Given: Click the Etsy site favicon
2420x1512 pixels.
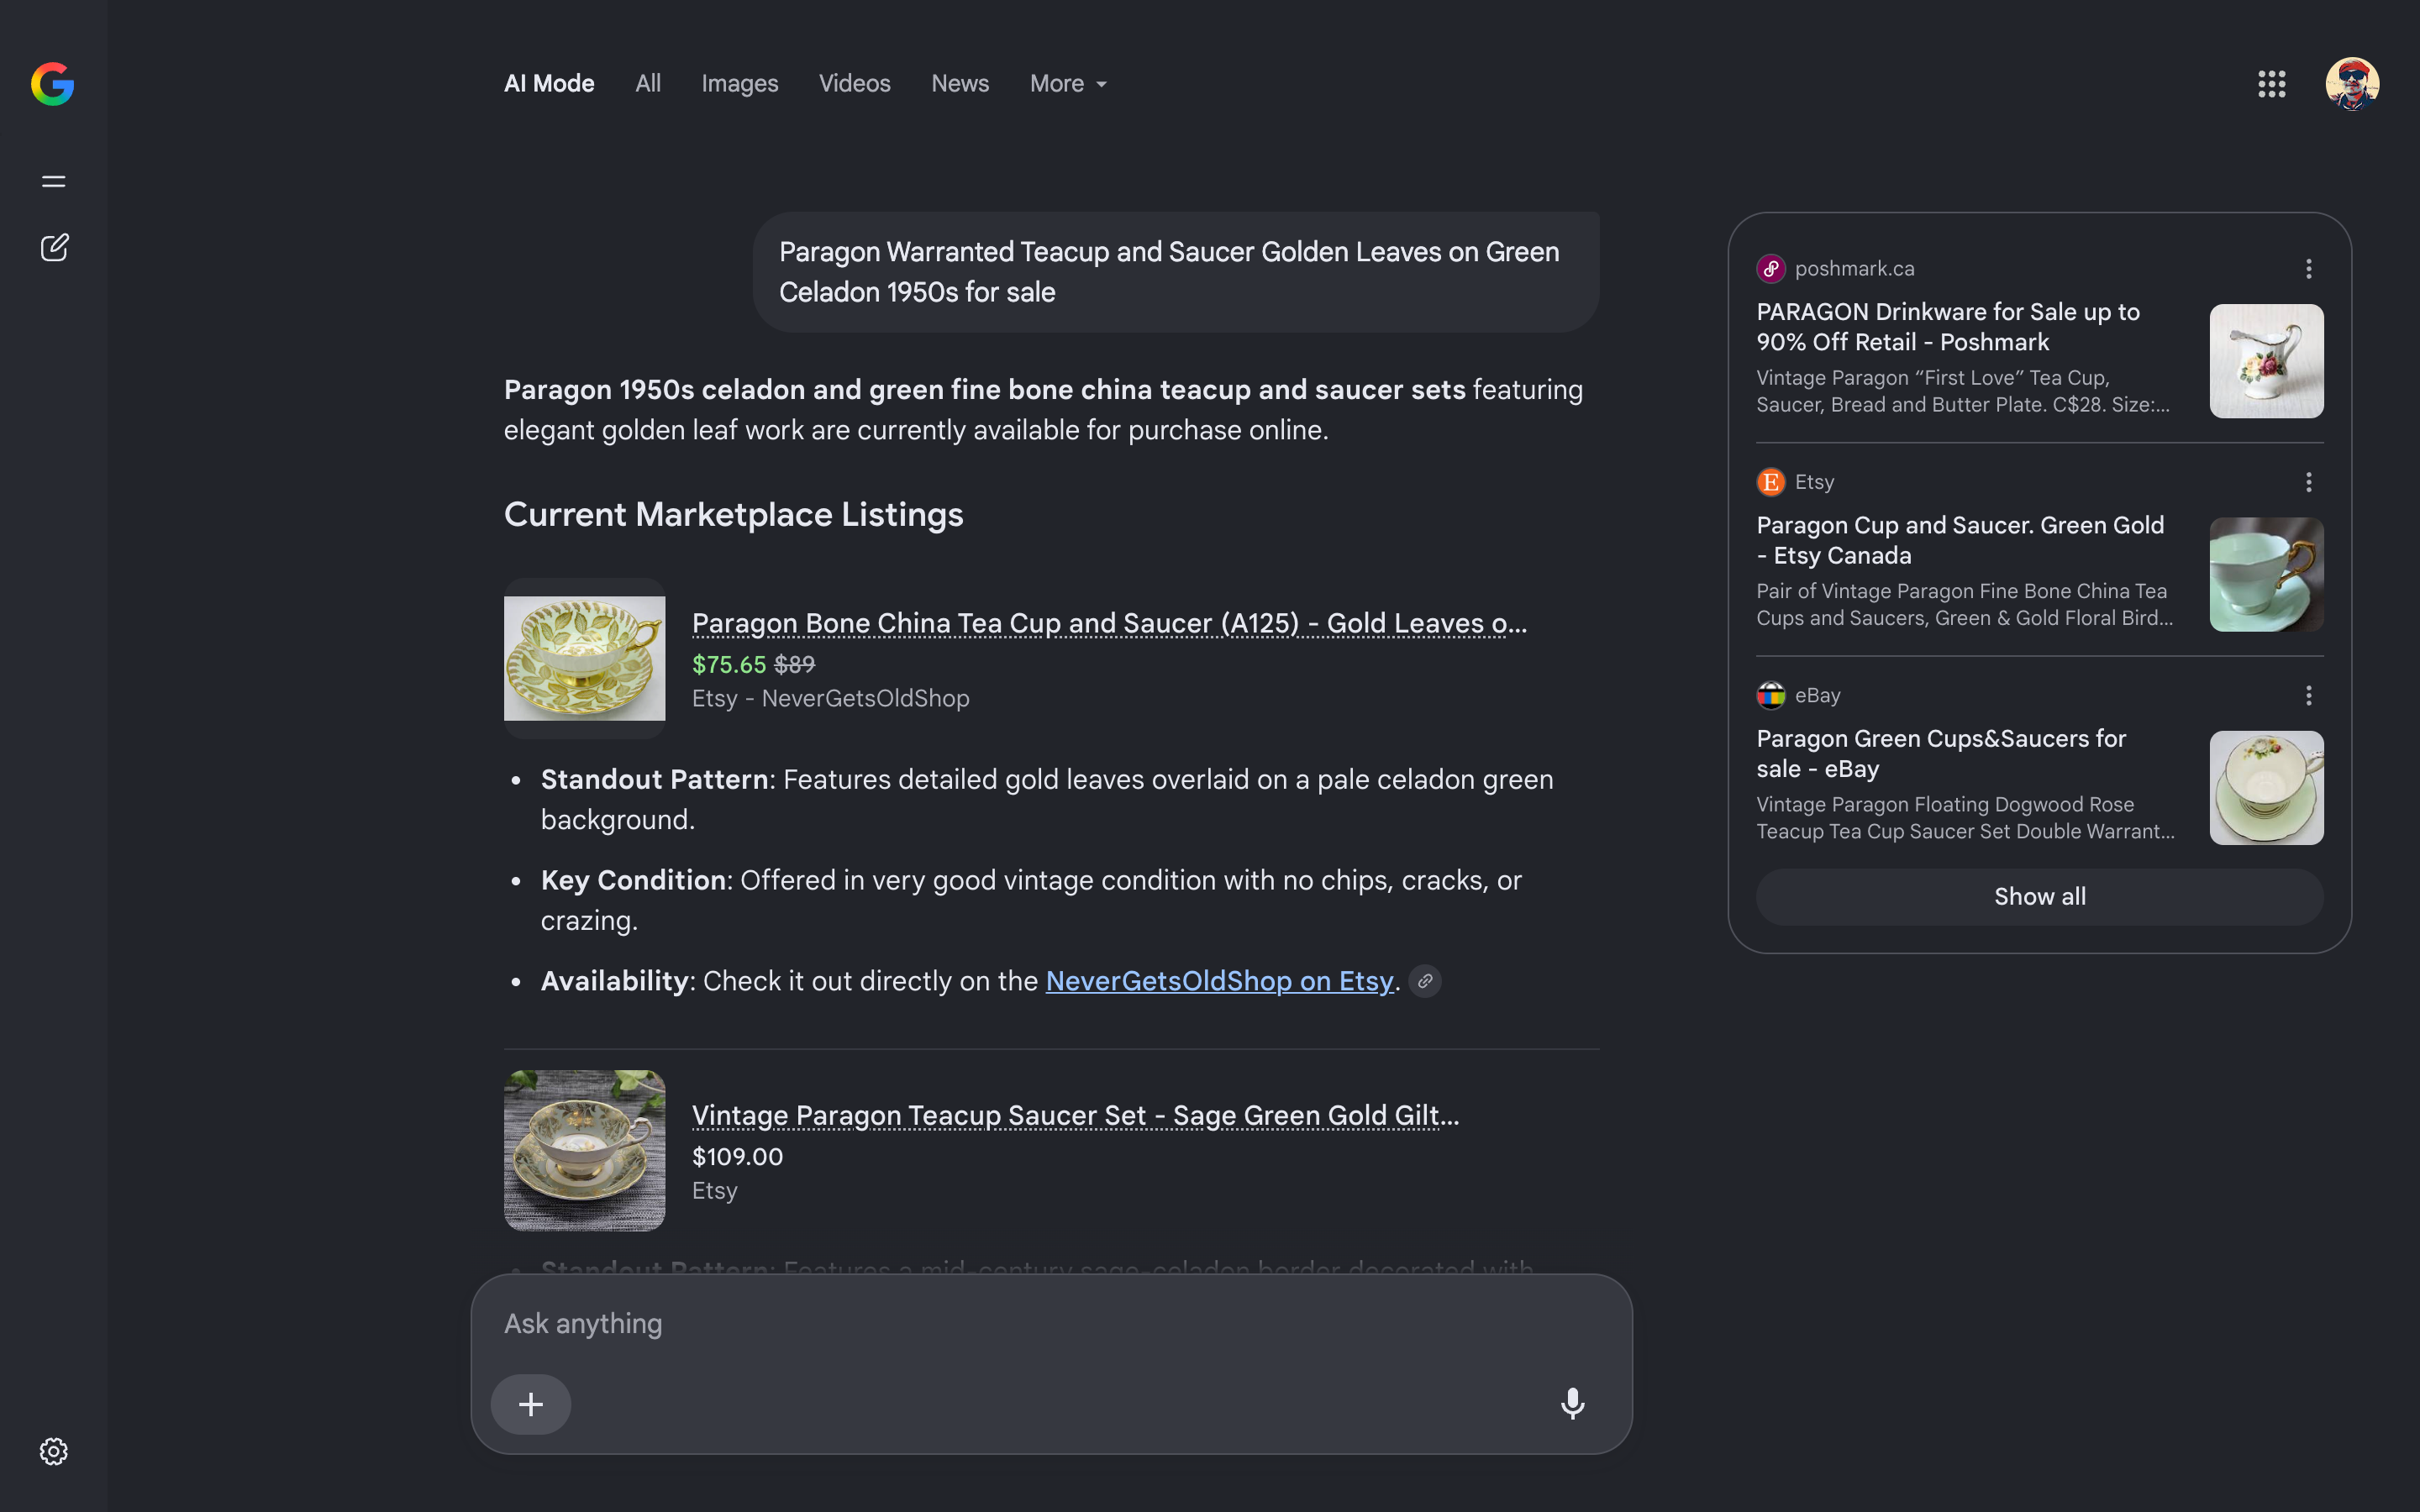Looking at the screenshot, I should (x=1771, y=482).
